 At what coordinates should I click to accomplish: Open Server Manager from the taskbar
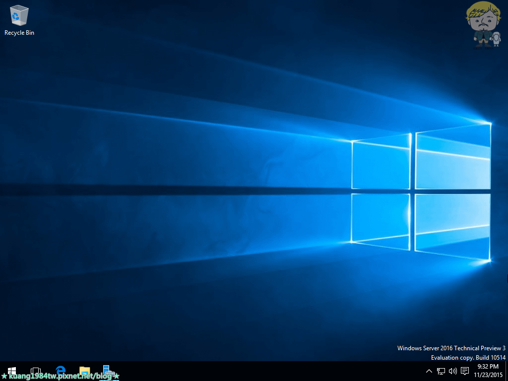(x=109, y=371)
